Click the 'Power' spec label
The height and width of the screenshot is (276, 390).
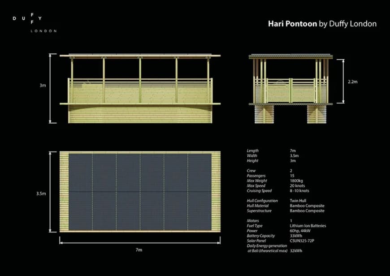252,231
